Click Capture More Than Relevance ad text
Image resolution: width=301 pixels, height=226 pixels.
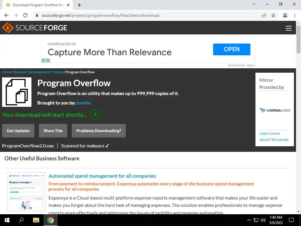click(x=110, y=52)
